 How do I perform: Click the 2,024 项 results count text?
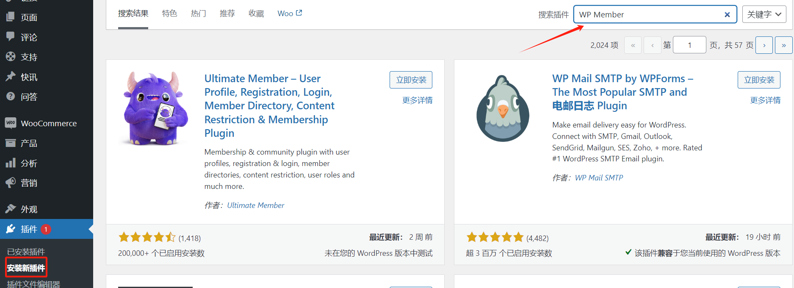point(604,45)
